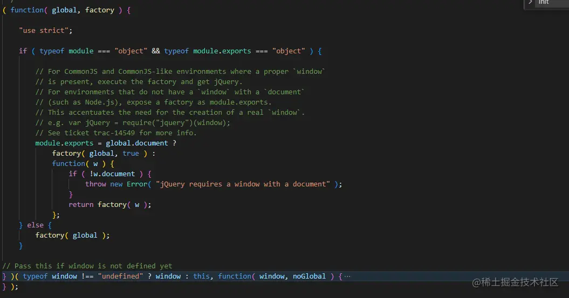Click the "use strict"; statement
The height and width of the screenshot is (298, 569).
(46, 31)
